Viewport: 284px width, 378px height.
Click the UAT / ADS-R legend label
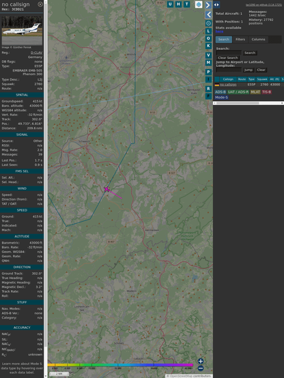tap(238, 92)
